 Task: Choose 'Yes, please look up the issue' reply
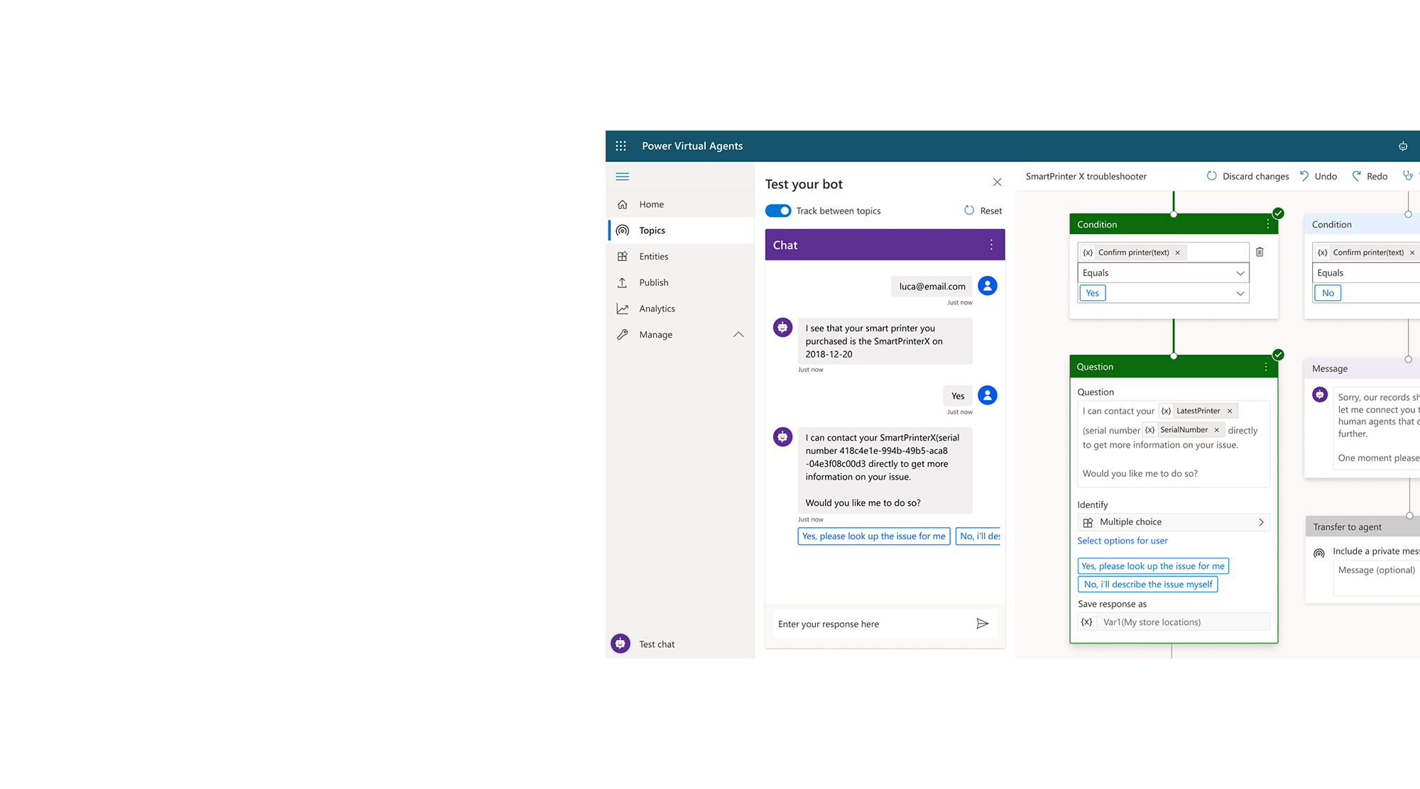tap(873, 536)
